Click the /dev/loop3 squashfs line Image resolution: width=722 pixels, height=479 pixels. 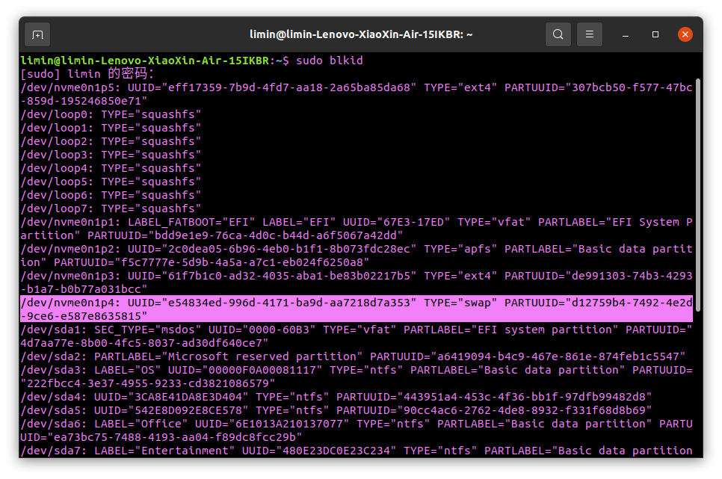pyautogui.click(x=111, y=154)
